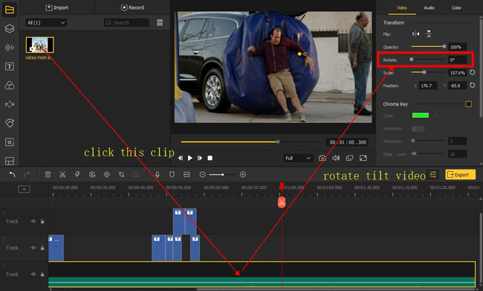Screen dimensions: 483x291
Task: Click the Rotate slider handle
Action: pos(411,60)
